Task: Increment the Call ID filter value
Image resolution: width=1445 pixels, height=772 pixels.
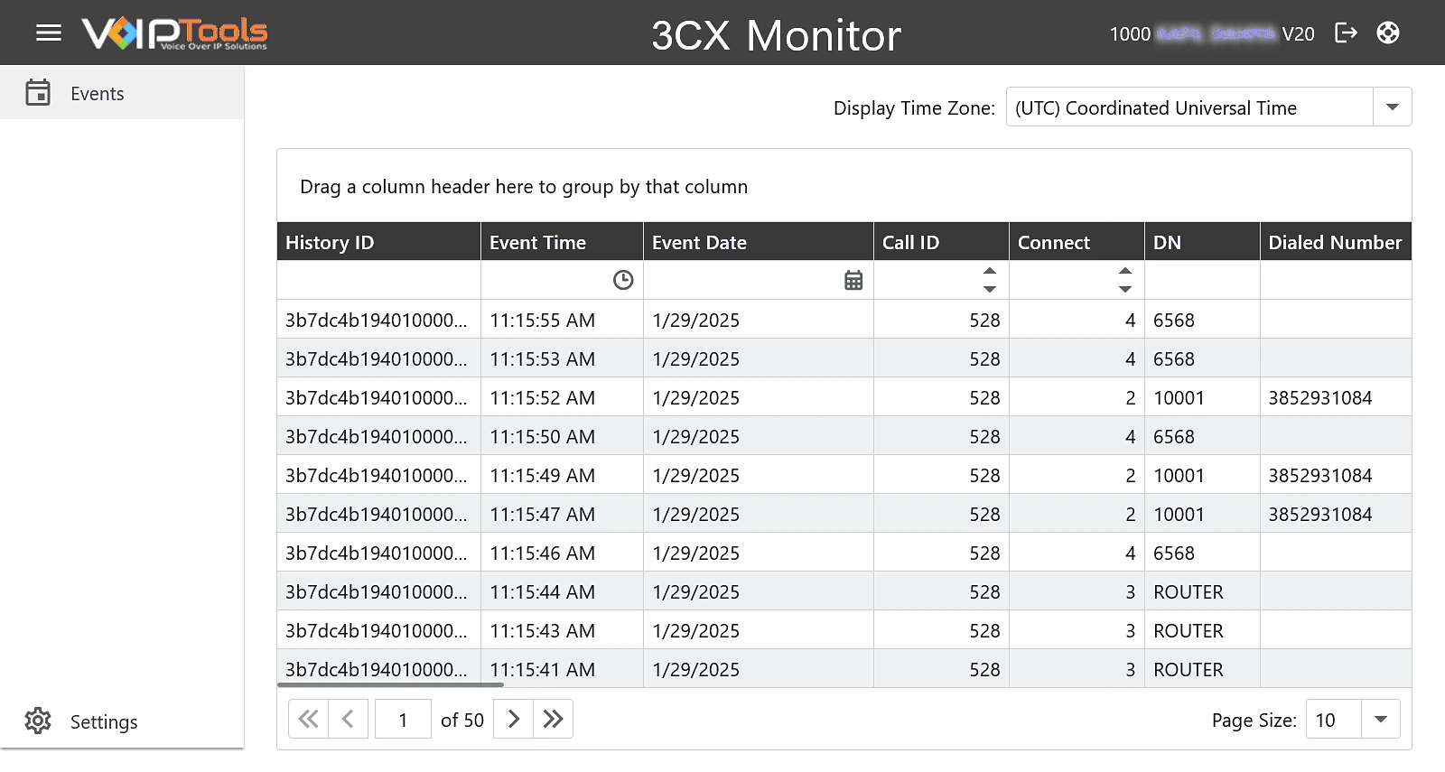Action: [990, 271]
